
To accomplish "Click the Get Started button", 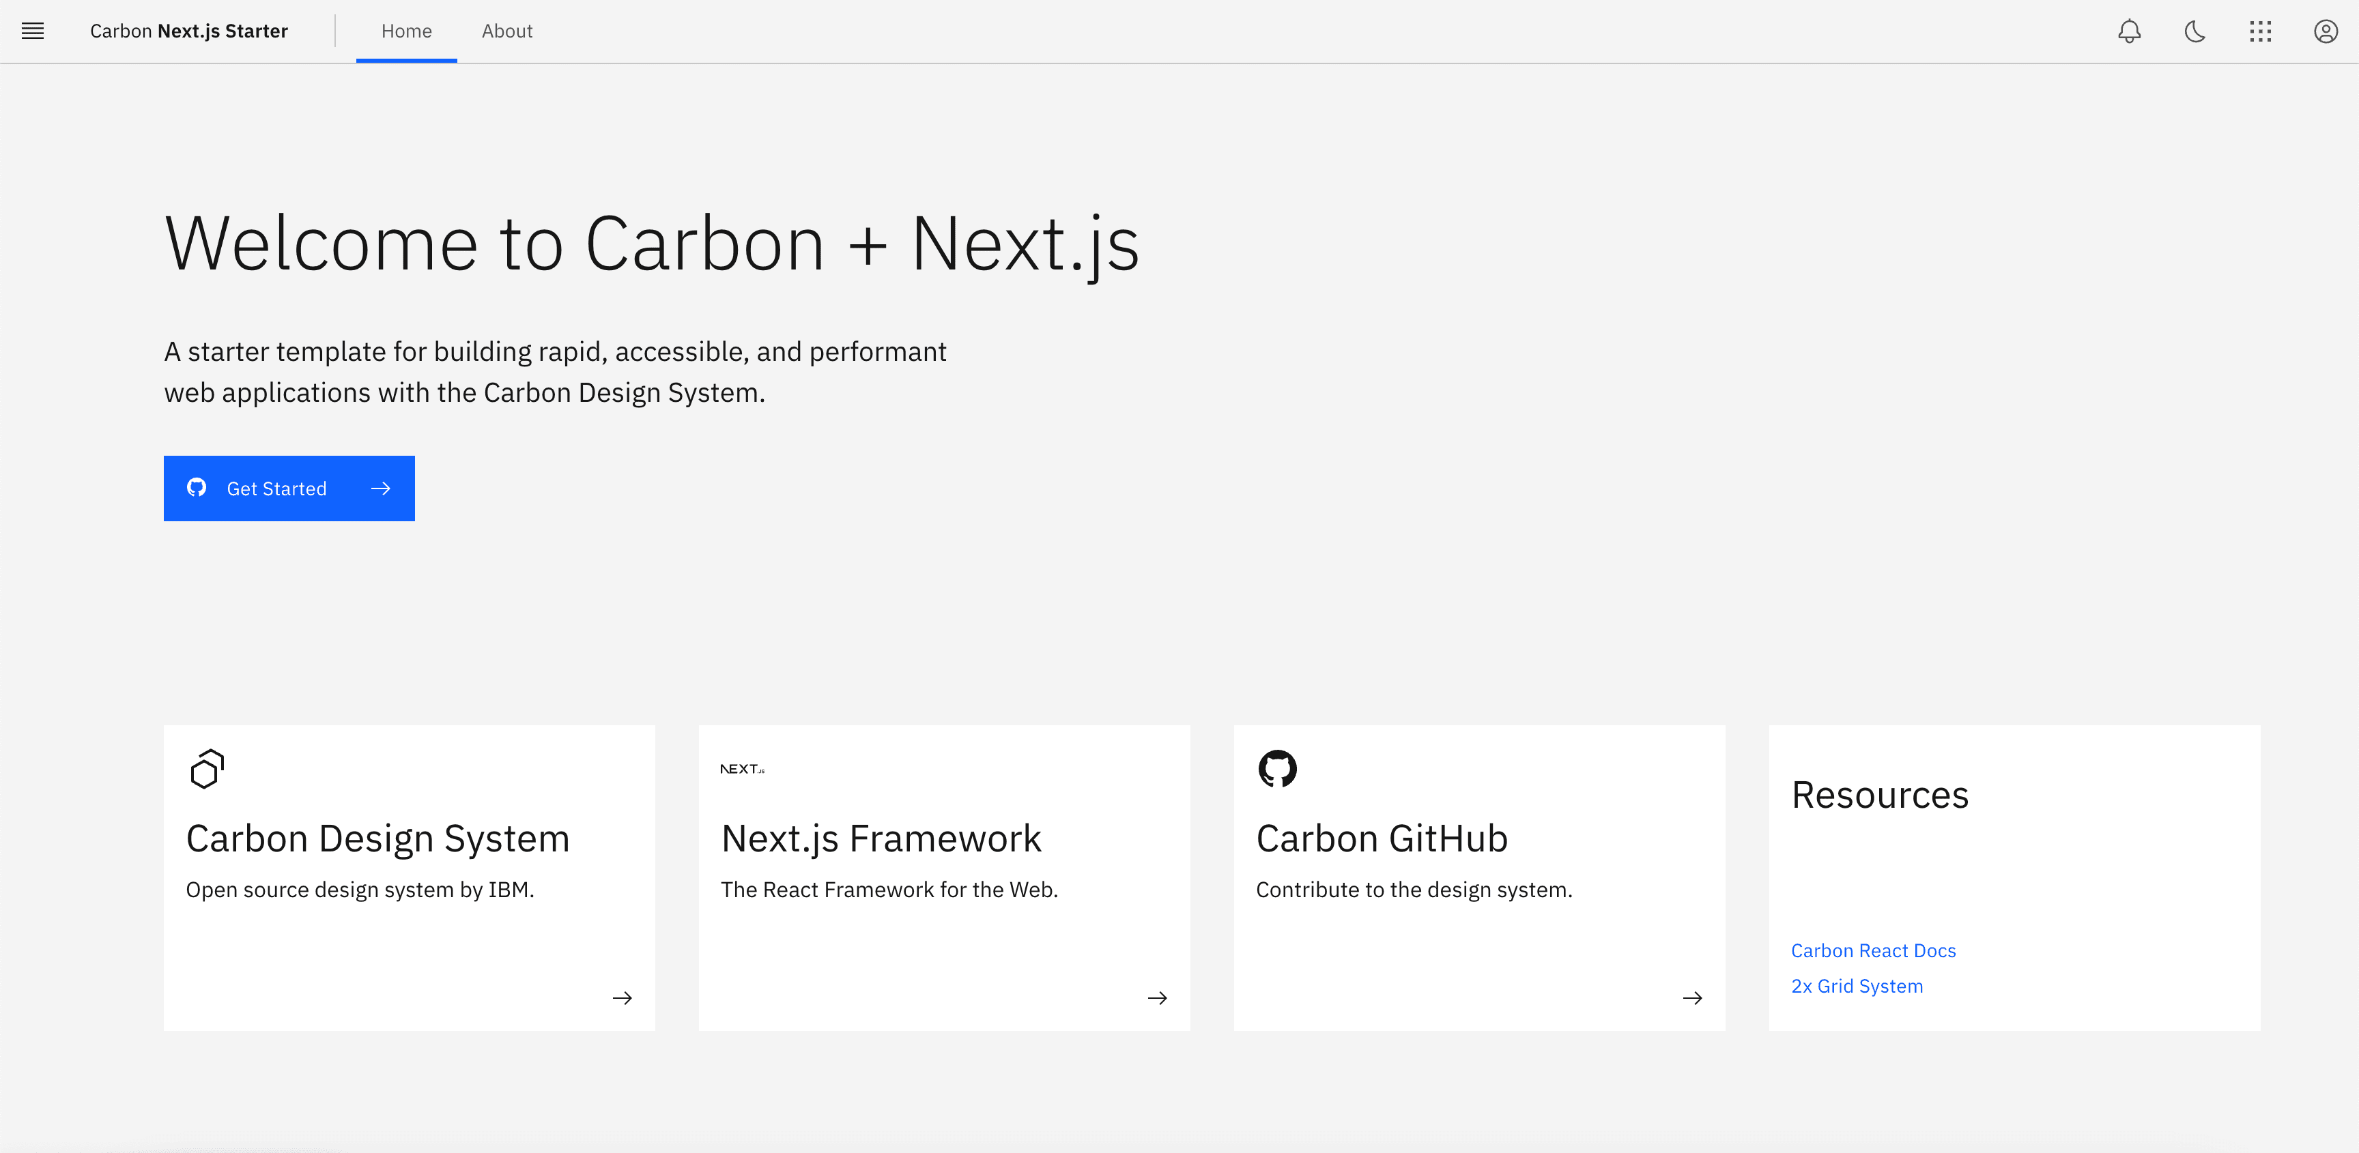I will (x=289, y=488).
